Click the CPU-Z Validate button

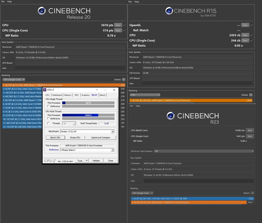[x=96, y=161]
